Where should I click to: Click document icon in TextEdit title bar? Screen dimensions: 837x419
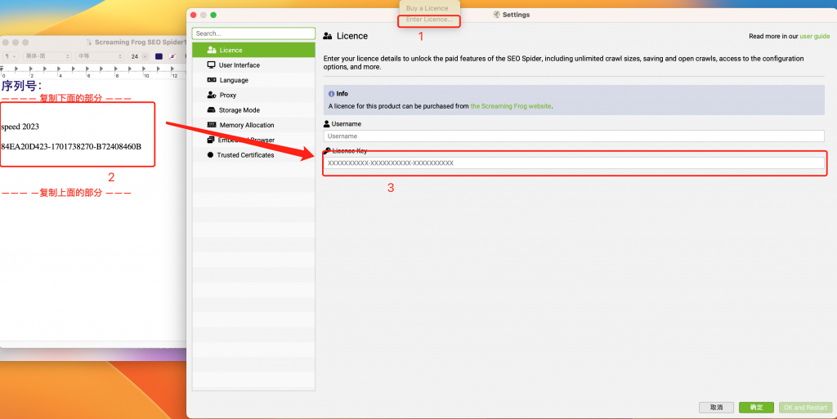tap(90, 42)
